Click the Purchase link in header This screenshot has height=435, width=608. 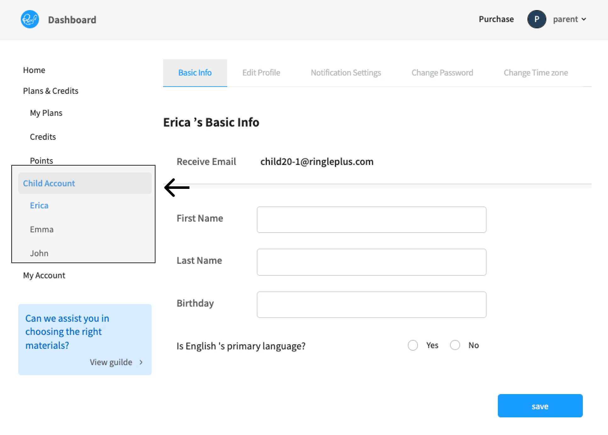coord(496,19)
